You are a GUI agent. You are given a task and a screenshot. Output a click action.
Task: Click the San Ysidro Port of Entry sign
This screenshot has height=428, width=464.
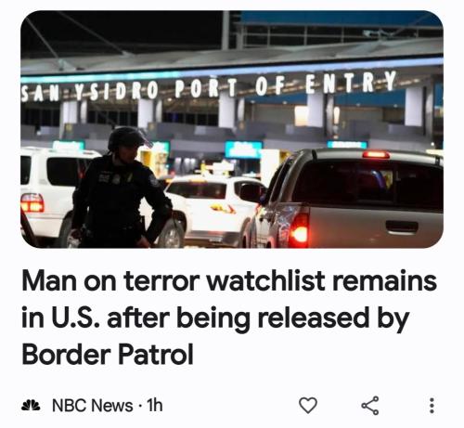tap(209, 87)
